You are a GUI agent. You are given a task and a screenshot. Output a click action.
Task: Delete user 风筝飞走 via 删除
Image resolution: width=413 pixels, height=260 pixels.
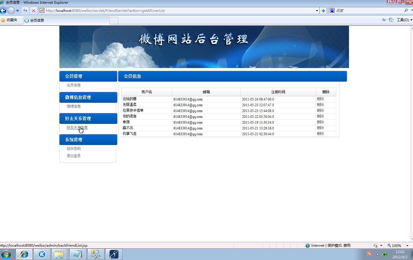320,134
